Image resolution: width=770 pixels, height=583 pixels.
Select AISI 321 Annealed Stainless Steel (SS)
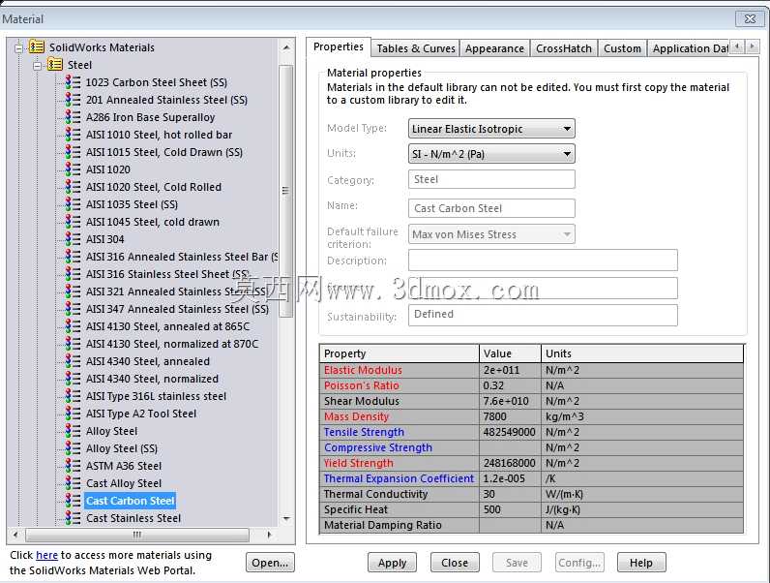coord(177,291)
